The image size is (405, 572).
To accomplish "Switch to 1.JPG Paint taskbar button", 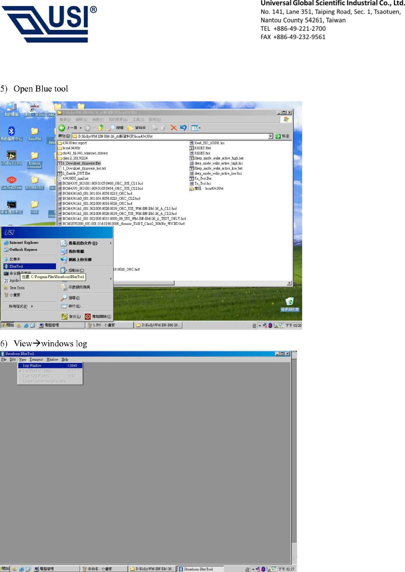I will click(x=109, y=325).
